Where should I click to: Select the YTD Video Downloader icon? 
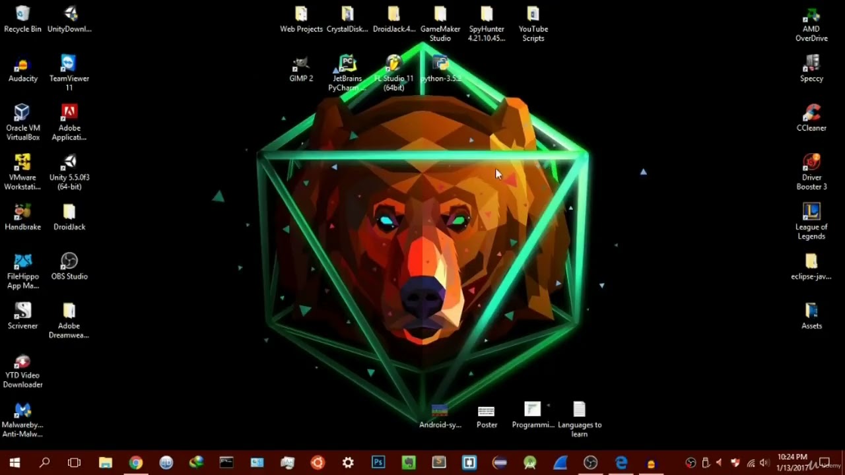22,371
